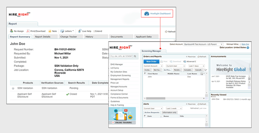Select the Report tab
The width and height of the screenshot is (259, 133).
(x=23, y=24)
